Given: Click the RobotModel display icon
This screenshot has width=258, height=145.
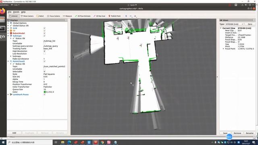Looking at the screenshot, I should point(11,33).
